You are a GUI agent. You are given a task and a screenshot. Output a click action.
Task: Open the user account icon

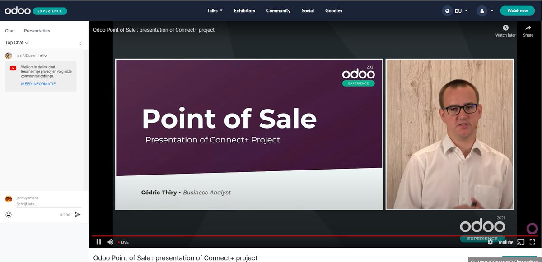tap(481, 10)
